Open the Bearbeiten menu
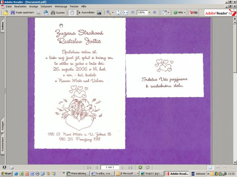 20,6
